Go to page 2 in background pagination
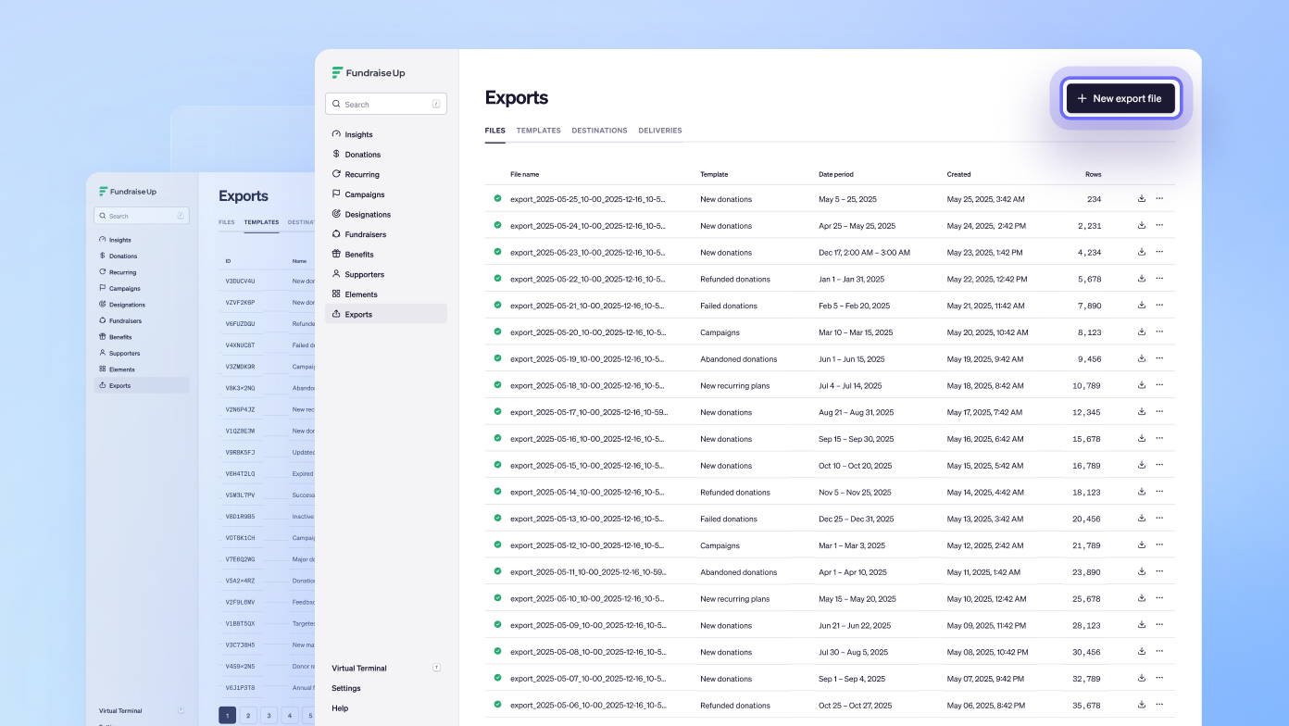Screen dimensions: 1289x726 (x=248, y=715)
